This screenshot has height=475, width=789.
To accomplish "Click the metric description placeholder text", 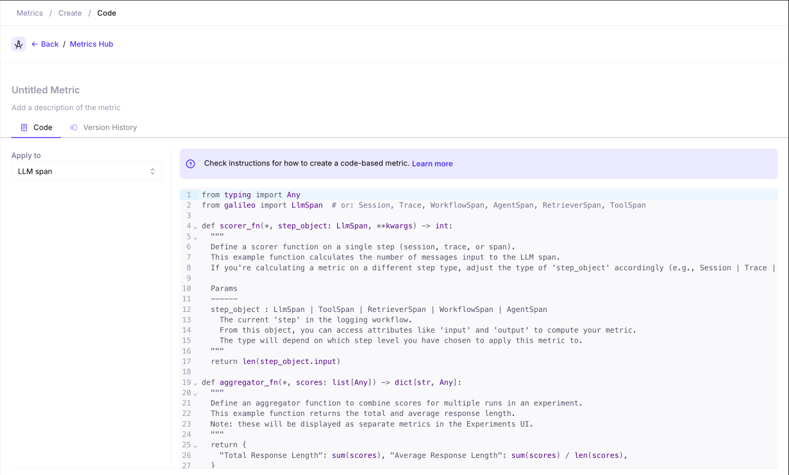I will 66,108.
